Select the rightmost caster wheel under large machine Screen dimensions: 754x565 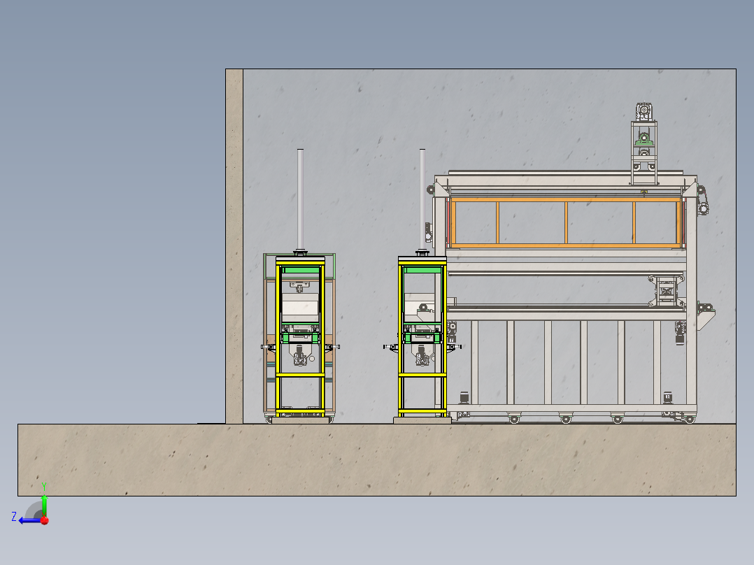click(690, 420)
